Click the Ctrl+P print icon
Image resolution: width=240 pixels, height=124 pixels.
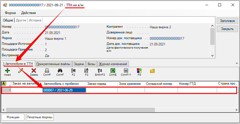coord(47,70)
